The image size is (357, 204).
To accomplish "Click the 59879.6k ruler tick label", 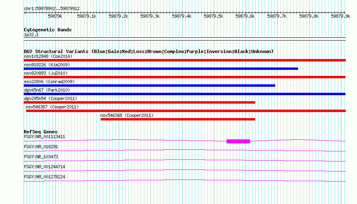I will coord(245,16).
